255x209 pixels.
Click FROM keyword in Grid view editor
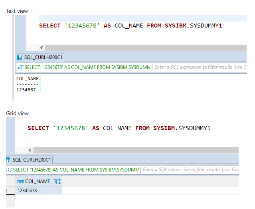[142, 128]
